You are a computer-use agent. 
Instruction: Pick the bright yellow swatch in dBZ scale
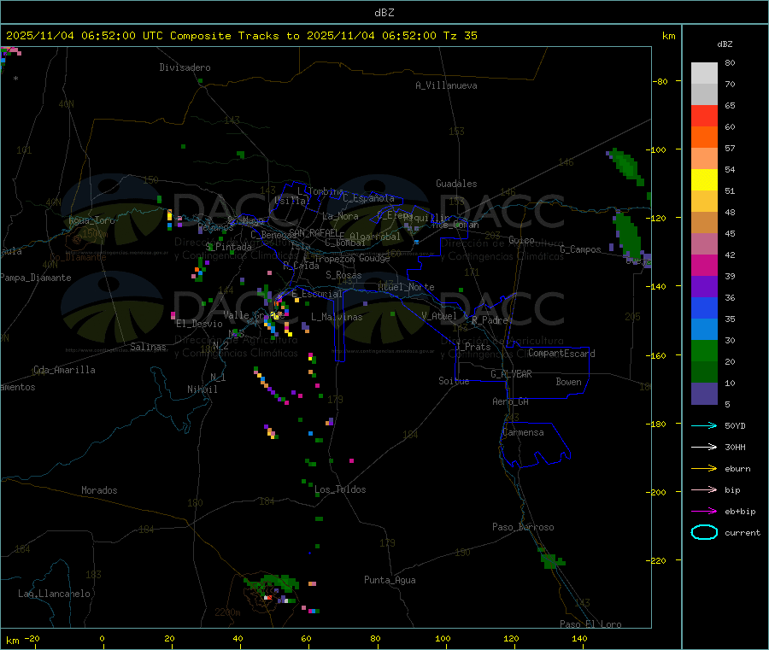click(704, 180)
